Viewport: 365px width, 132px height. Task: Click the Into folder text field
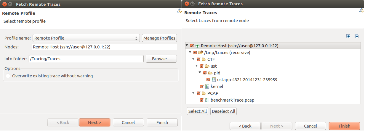86,59
